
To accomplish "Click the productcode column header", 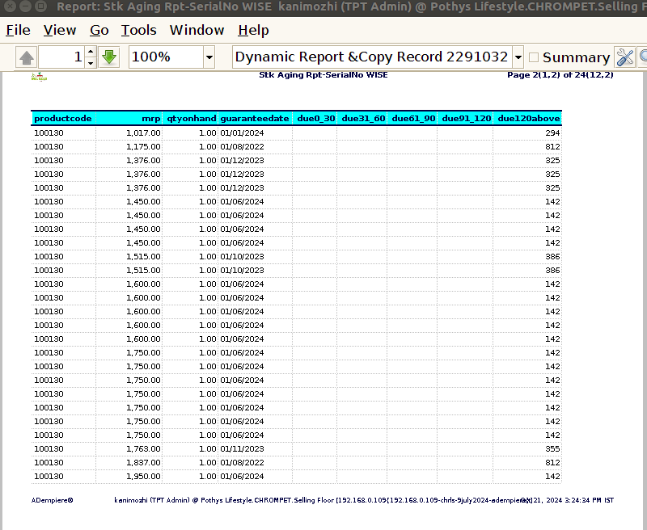I will click(64, 118).
